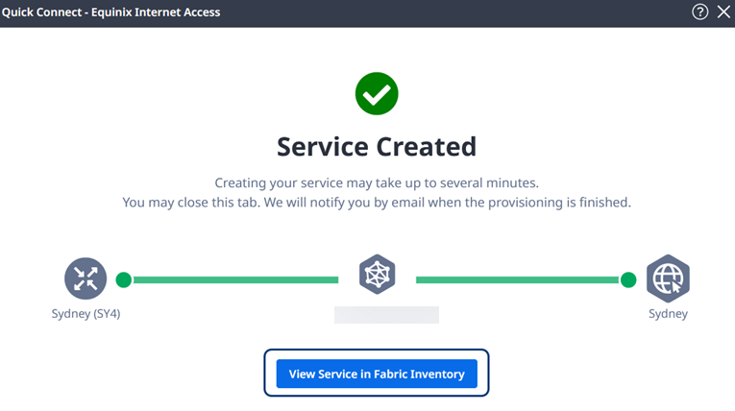Screen dimensions: 735x411
Task: Click the Quick Connect title text
Action: pyautogui.click(x=110, y=12)
